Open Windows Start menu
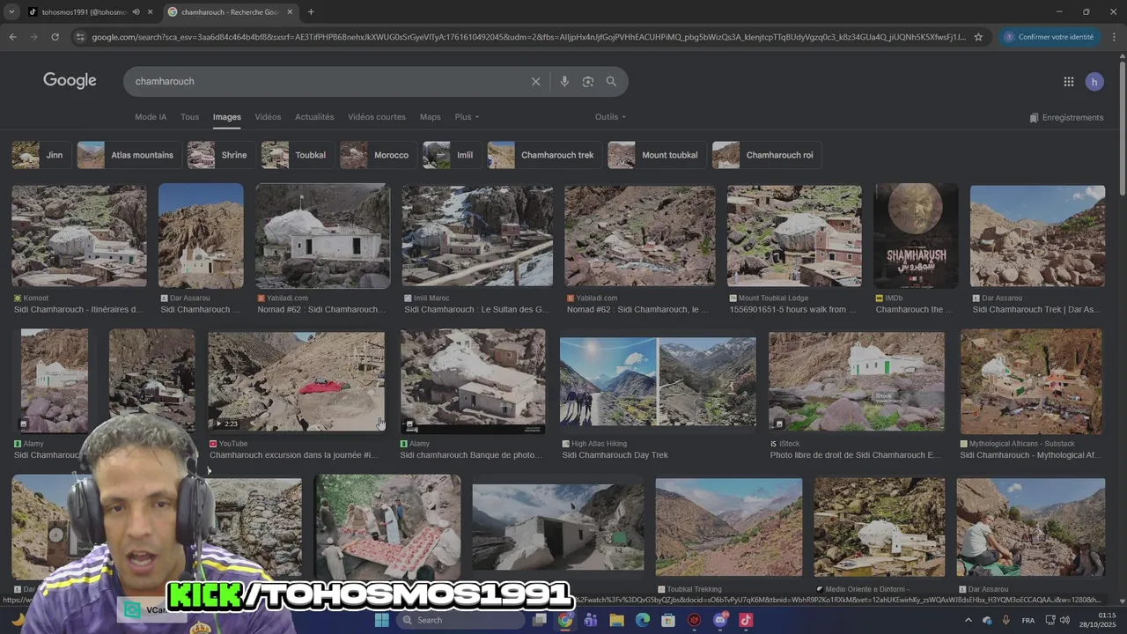The image size is (1127, 634). (382, 620)
